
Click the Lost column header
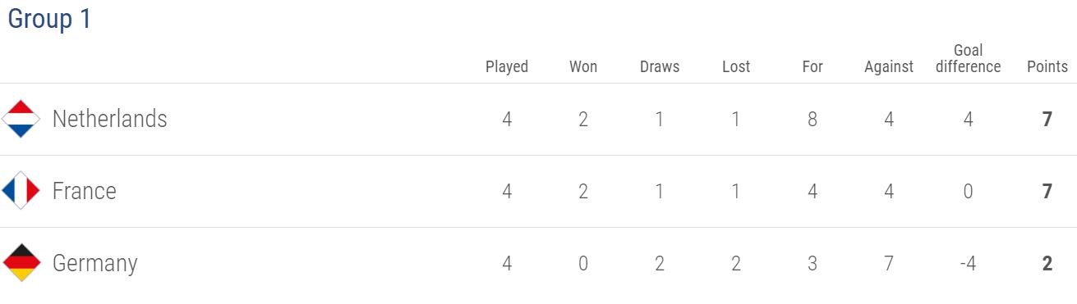pyautogui.click(x=736, y=67)
